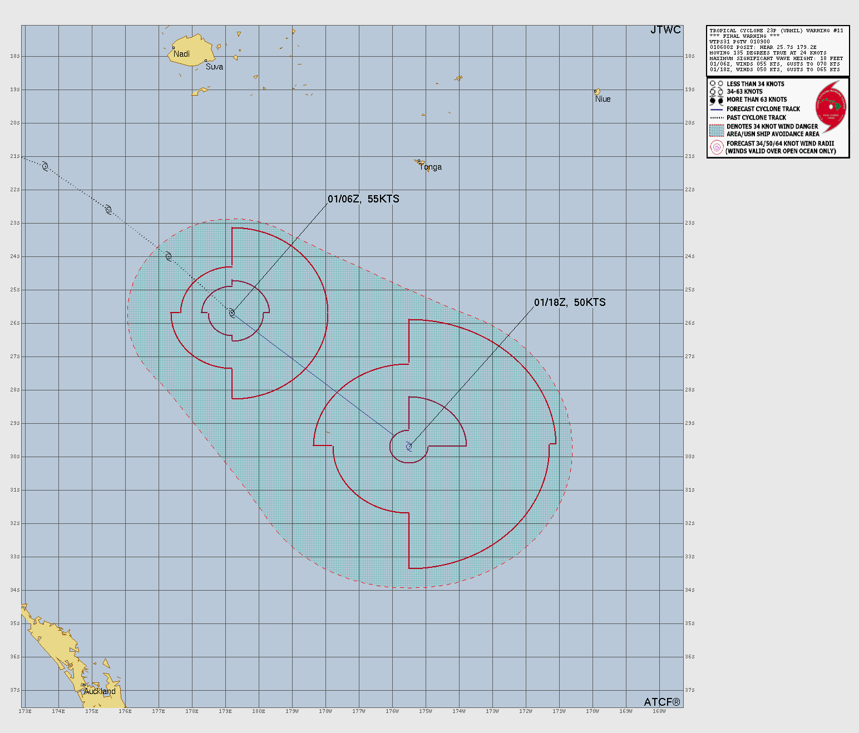859x733 pixels.
Task: Click the pink wind radii legend icon
Action: (716, 147)
